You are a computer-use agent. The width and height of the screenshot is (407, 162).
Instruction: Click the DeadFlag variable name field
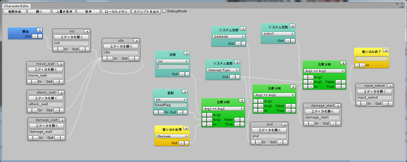[x=171, y=105]
